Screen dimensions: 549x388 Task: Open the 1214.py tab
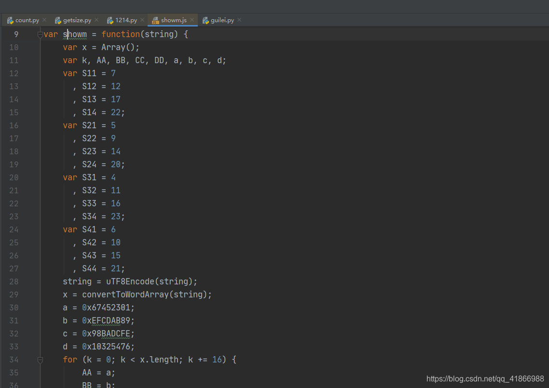click(126, 20)
